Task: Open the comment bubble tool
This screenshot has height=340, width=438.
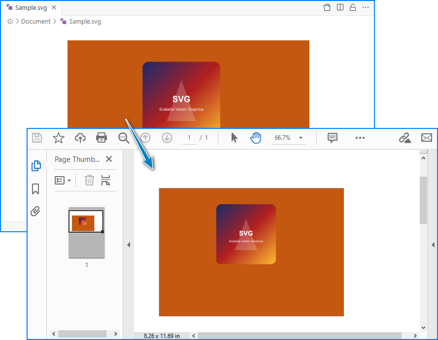Action: coord(333,138)
